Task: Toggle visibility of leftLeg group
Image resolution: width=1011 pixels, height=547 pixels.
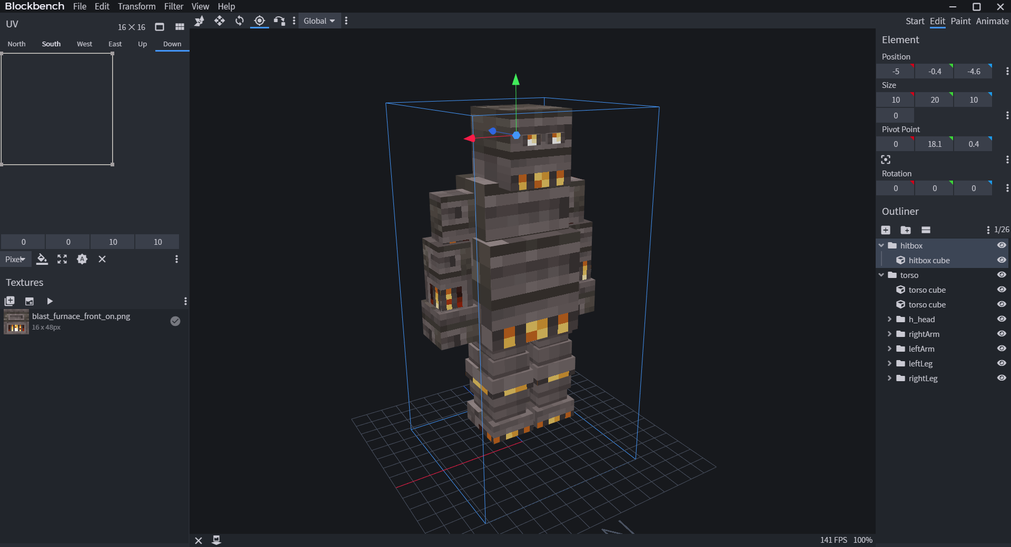Action: [1002, 363]
